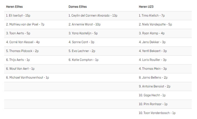Click Wout Van Aert's entry

20,69
